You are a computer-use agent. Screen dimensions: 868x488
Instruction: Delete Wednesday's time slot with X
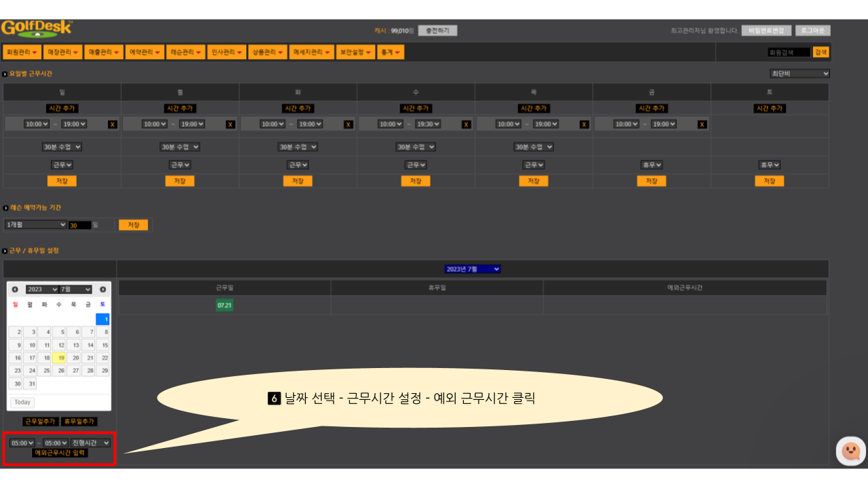point(467,124)
